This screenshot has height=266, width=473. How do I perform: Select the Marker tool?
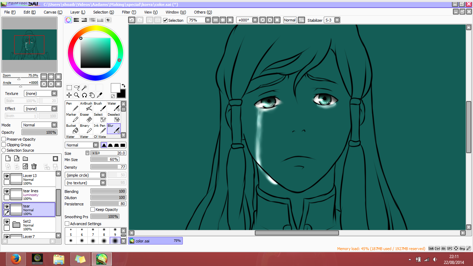(x=72, y=117)
